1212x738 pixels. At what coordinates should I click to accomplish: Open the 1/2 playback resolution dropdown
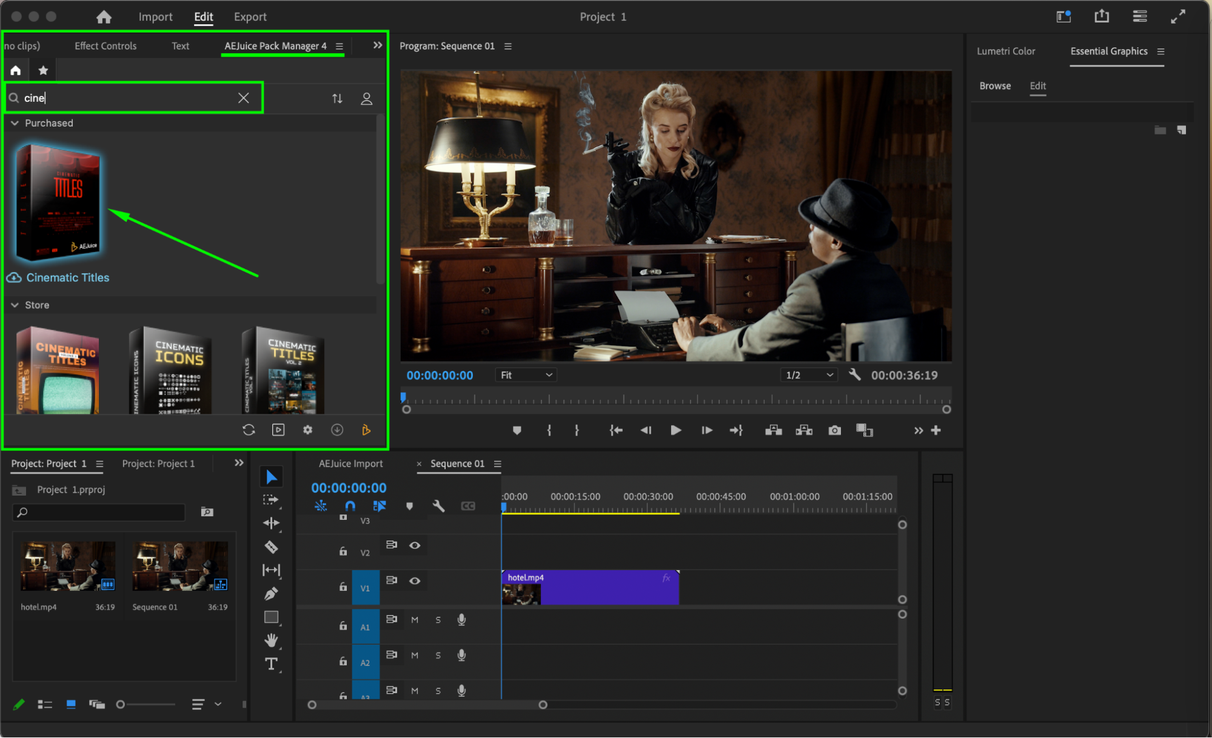808,375
